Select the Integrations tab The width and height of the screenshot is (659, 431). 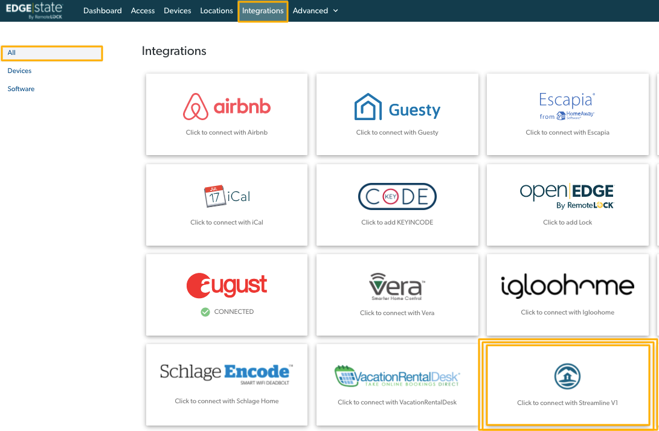pos(263,11)
